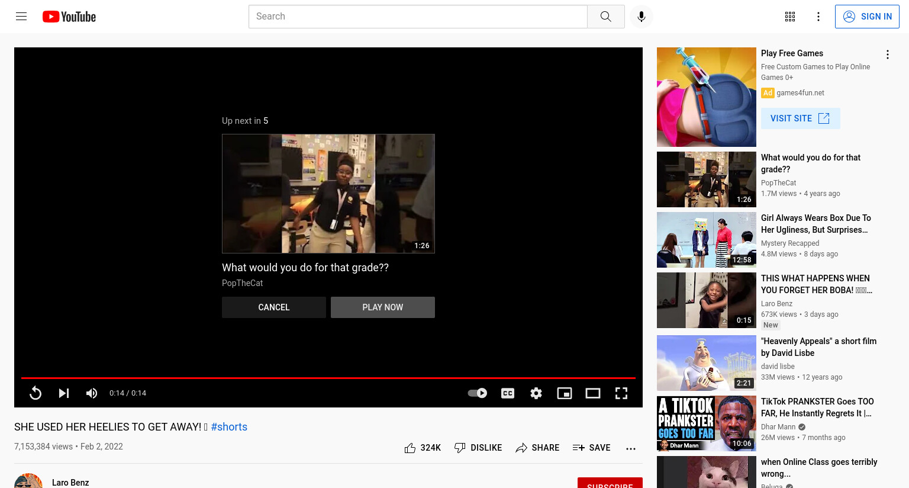Open the hamburger guide menu
Screen dimensions: 909x488
[21, 17]
